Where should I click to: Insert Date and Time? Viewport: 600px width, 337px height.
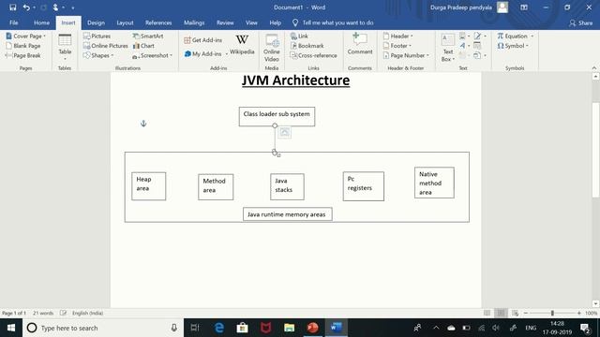pos(477,46)
